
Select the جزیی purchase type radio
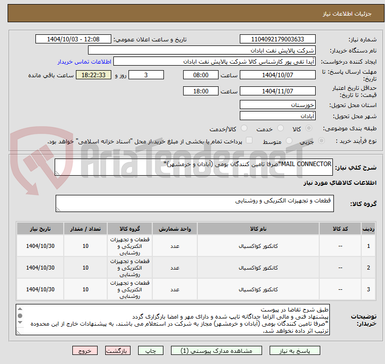[x=321, y=141]
